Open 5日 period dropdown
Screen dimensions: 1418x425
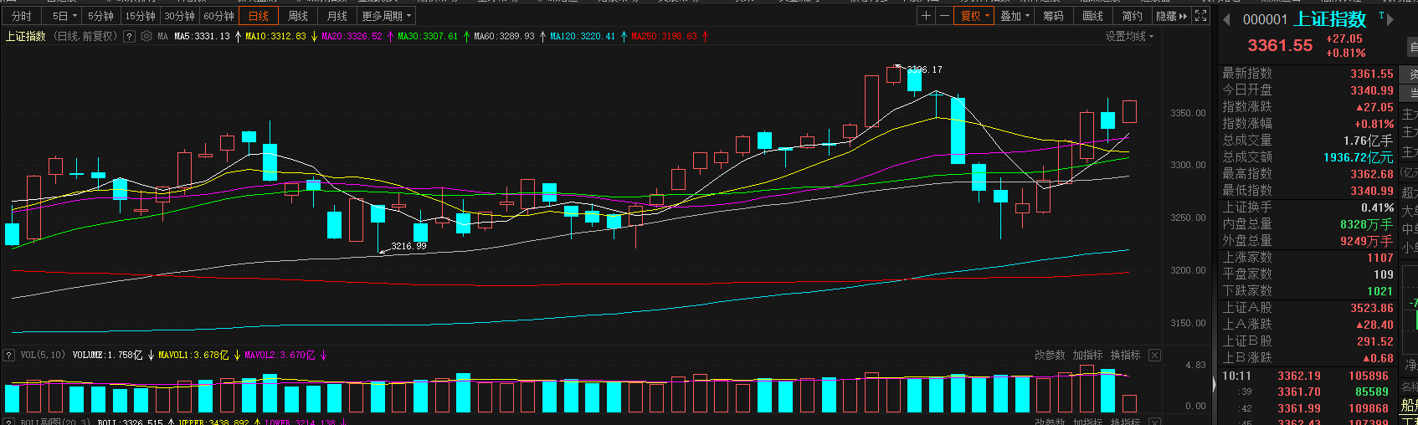pyautogui.click(x=64, y=16)
